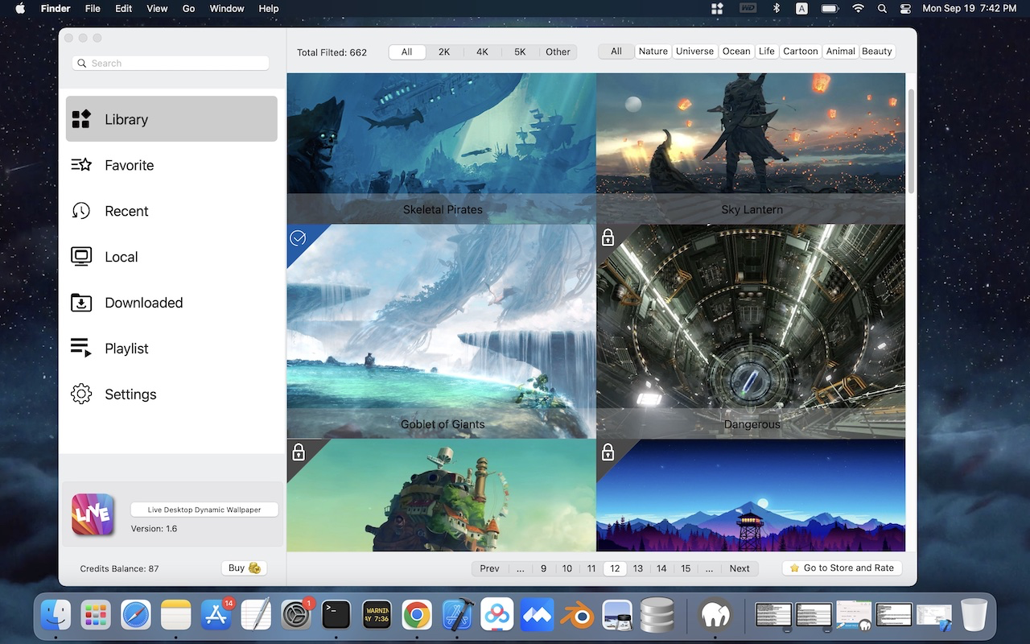Open the Playlist icon
The height and width of the screenshot is (644, 1030).
click(x=81, y=348)
